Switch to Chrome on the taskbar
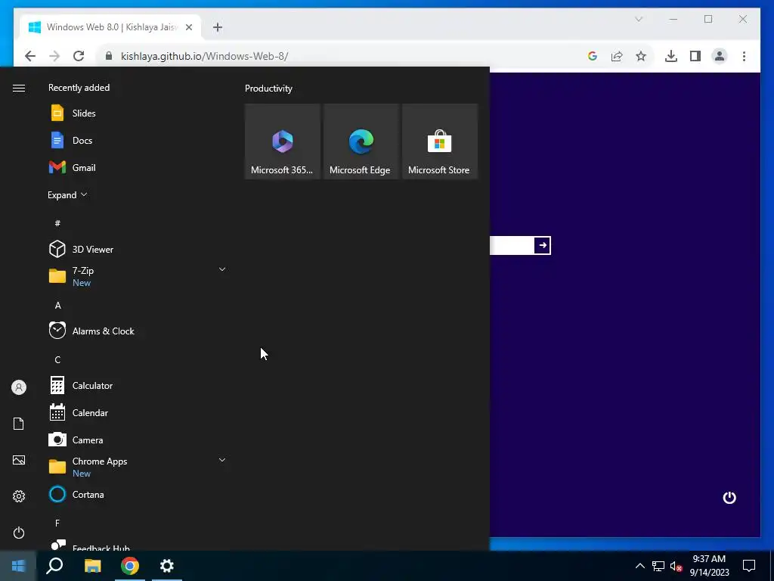This screenshot has width=774, height=581. click(130, 566)
